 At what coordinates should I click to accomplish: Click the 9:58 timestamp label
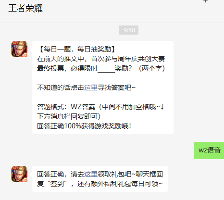(128, 30)
